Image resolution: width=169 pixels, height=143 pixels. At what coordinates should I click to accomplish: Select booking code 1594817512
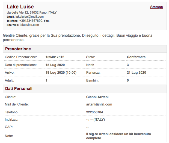(x=55, y=57)
